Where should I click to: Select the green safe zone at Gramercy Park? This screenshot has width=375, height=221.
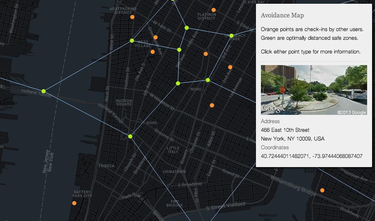pyautogui.click(x=231, y=36)
